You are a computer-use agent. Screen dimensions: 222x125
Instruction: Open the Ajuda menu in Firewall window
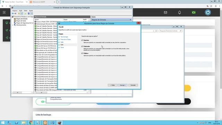click(x=31, y=11)
